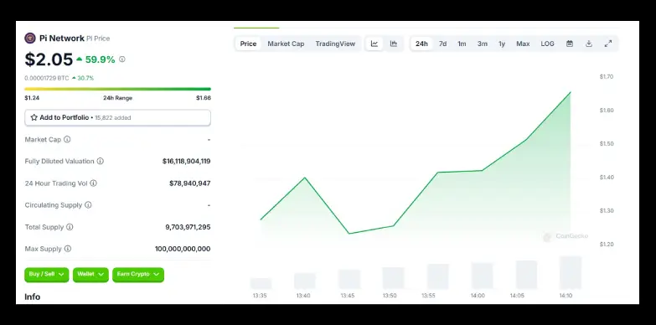Image resolution: width=656 pixels, height=325 pixels.
Task: Open the Buy / Sell dropdown
Action: click(46, 275)
